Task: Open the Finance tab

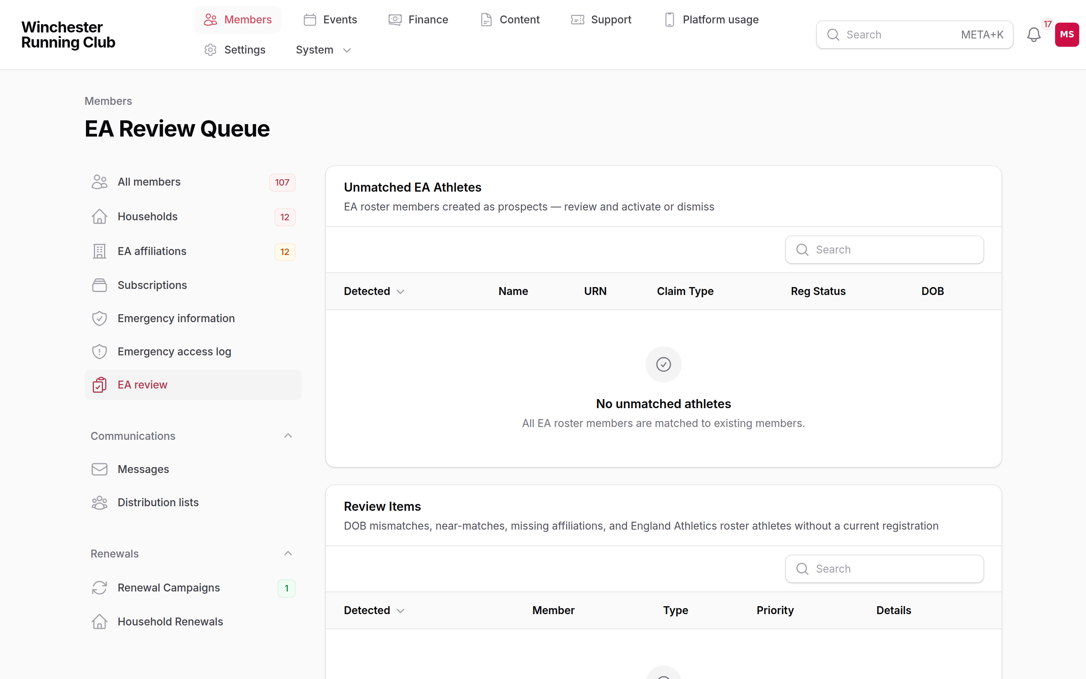Action: [x=418, y=20]
